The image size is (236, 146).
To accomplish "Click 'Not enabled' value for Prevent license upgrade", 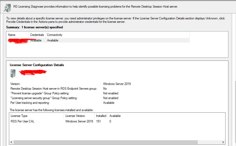I will tap(111, 93).
